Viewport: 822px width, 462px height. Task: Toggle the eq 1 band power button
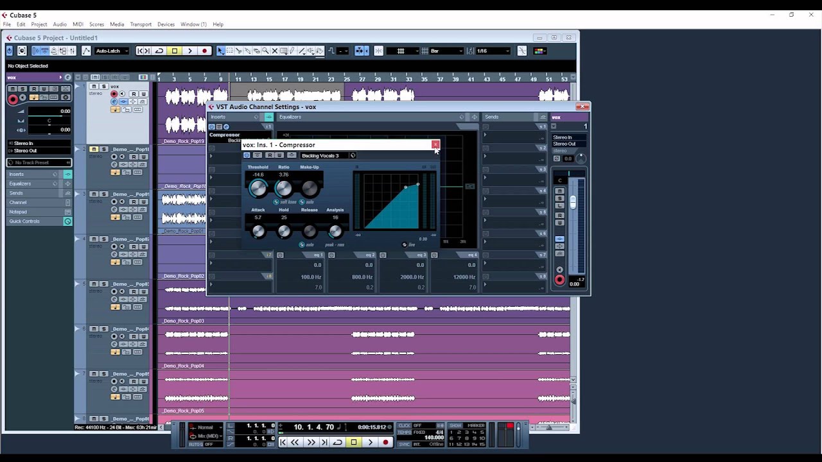(x=280, y=255)
